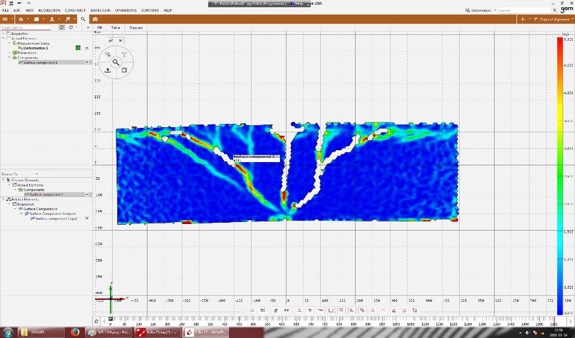Switch to the Diagram tab
This screenshot has height=338, width=575.
tap(136, 28)
